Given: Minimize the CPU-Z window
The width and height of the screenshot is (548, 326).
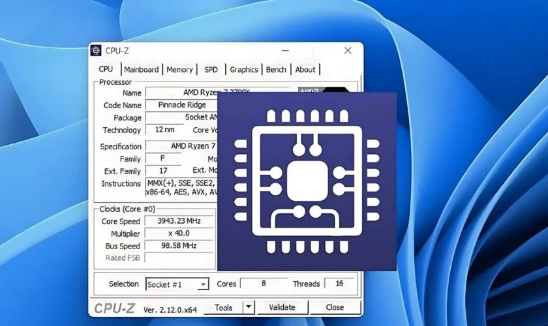Looking at the screenshot, I should coord(286,51).
